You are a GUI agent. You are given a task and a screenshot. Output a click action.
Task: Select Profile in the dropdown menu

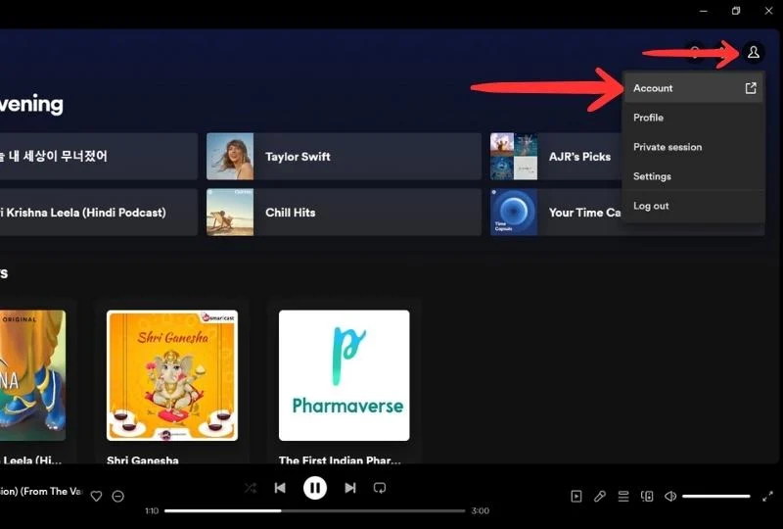[x=648, y=118]
